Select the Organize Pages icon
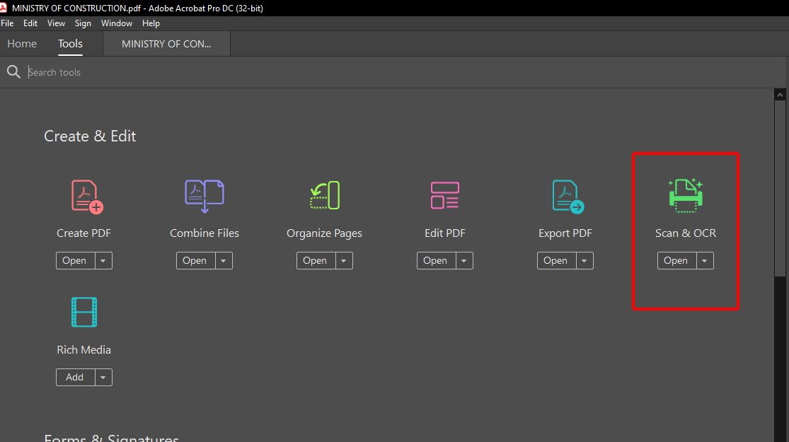Viewport: 789px width, 442px height. [325, 196]
